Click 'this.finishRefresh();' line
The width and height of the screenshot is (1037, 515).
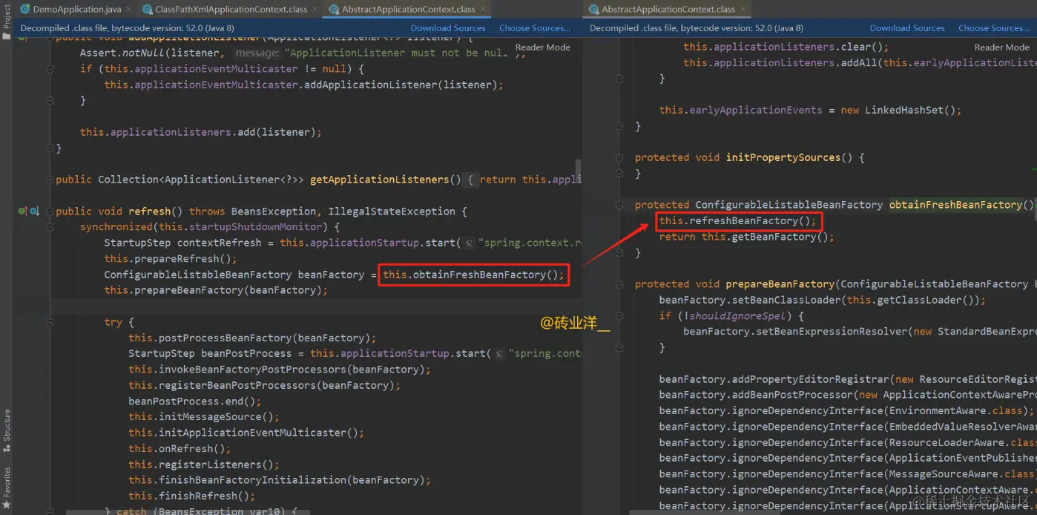[191, 496]
